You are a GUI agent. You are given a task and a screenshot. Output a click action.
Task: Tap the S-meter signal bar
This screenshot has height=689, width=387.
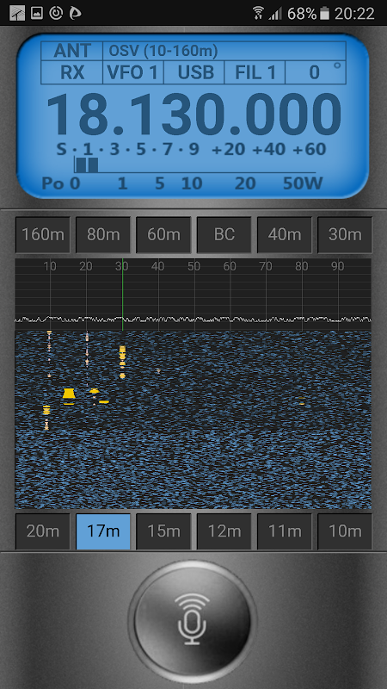(195, 164)
